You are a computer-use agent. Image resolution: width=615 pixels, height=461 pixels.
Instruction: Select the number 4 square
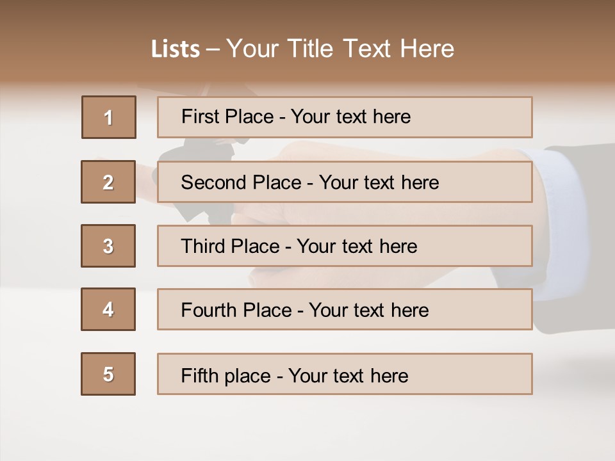[108, 309]
